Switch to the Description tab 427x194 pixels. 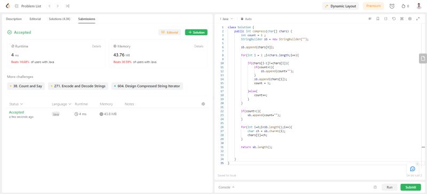point(14,19)
